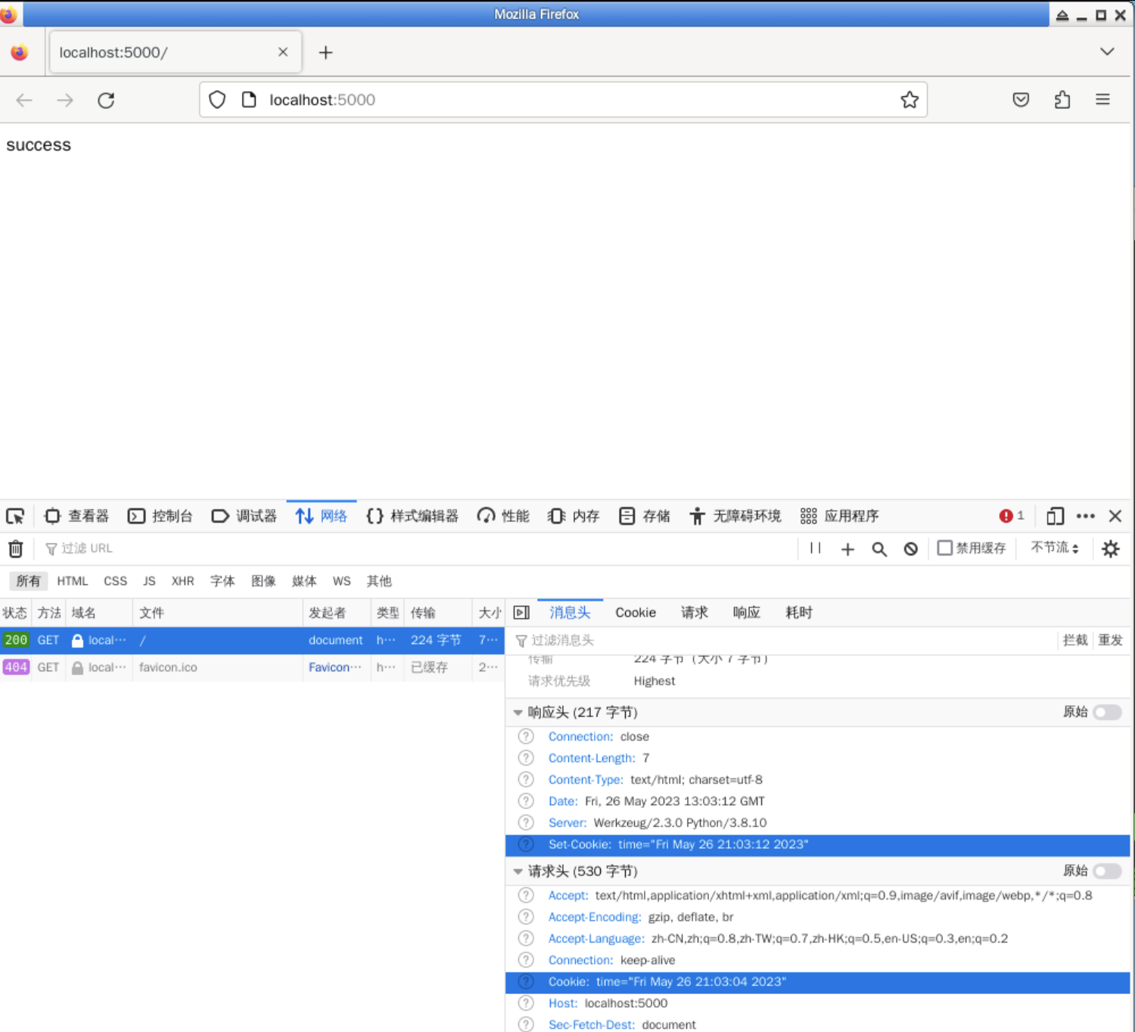Toggle responsive design mode icon
1135x1032 pixels.
click(1055, 516)
